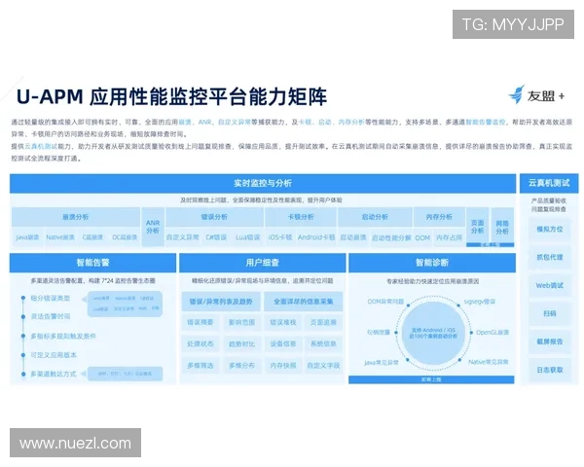Click the 扫码 button
The width and height of the screenshot is (584, 467).
pyautogui.click(x=550, y=313)
